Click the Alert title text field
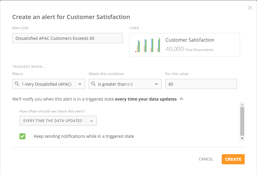257x175 pixels. [68, 38]
